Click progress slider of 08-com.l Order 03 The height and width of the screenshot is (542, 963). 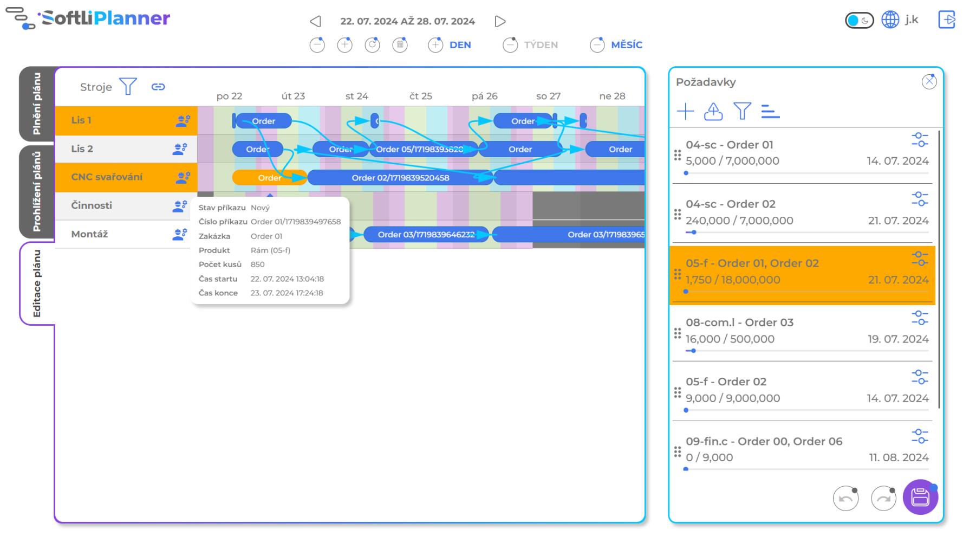click(693, 351)
